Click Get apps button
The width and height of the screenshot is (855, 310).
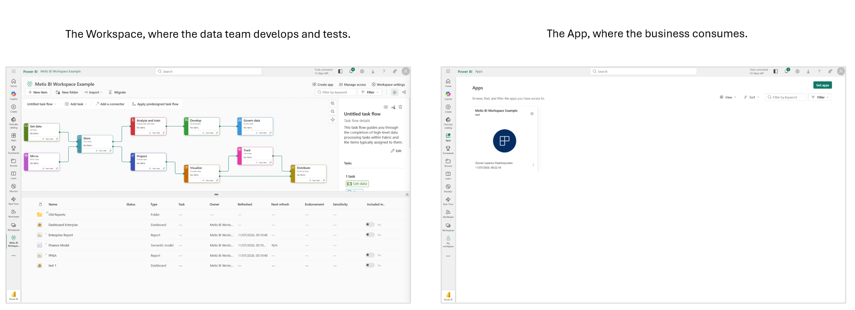[x=822, y=85]
